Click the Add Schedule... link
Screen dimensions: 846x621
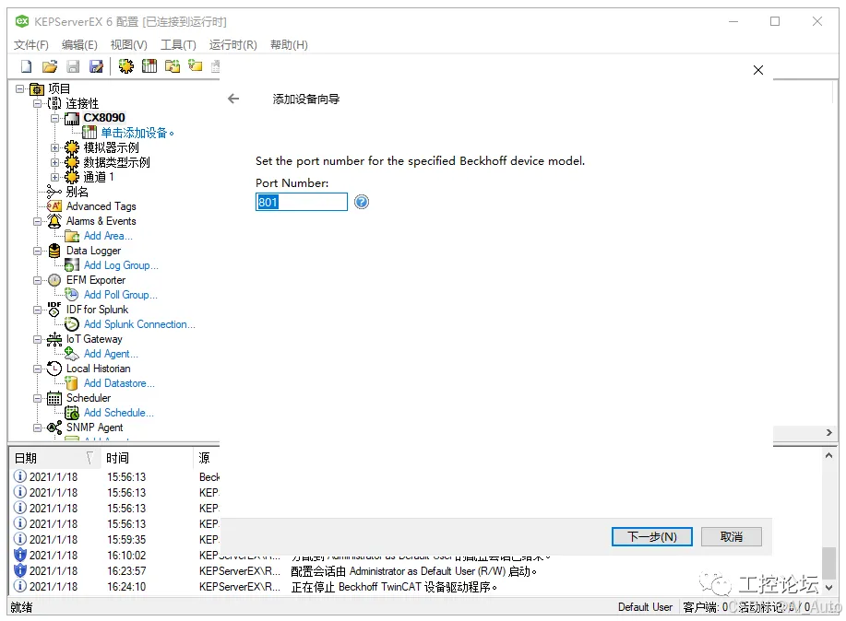click(119, 413)
